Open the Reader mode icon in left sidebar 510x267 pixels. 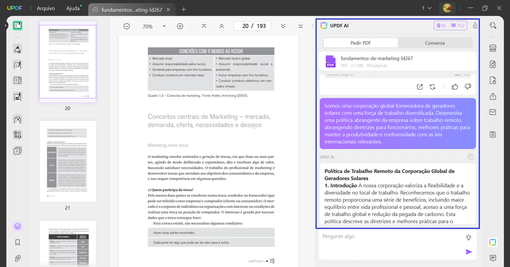(17, 26)
